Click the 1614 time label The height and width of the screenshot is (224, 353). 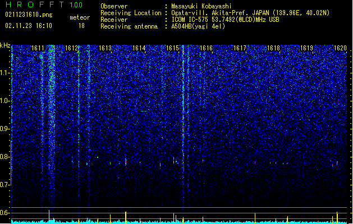click(139, 48)
